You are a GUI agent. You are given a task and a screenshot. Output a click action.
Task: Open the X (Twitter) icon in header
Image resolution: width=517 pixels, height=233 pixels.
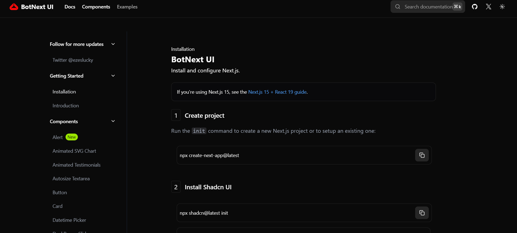coord(489,7)
